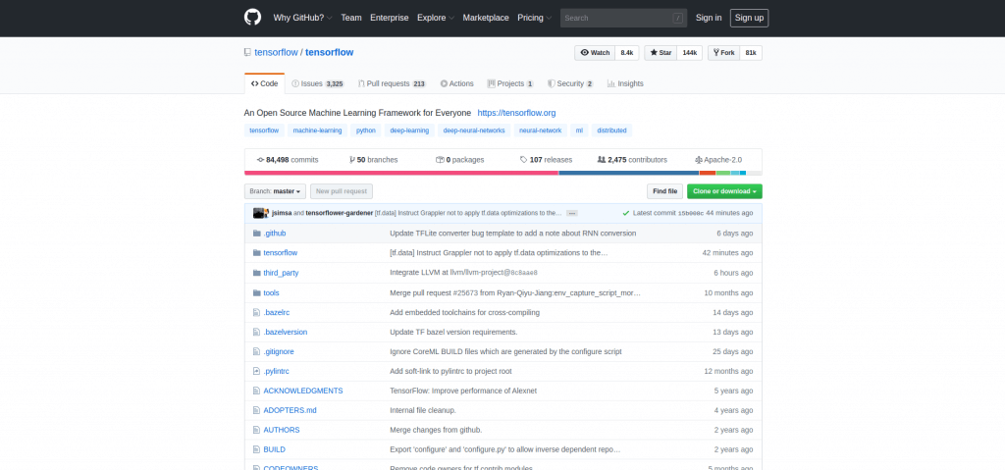The width and height of the screenshot is (1005, 470).
Task: Open the Explore dropdown menu
Action: pos(436,18)
